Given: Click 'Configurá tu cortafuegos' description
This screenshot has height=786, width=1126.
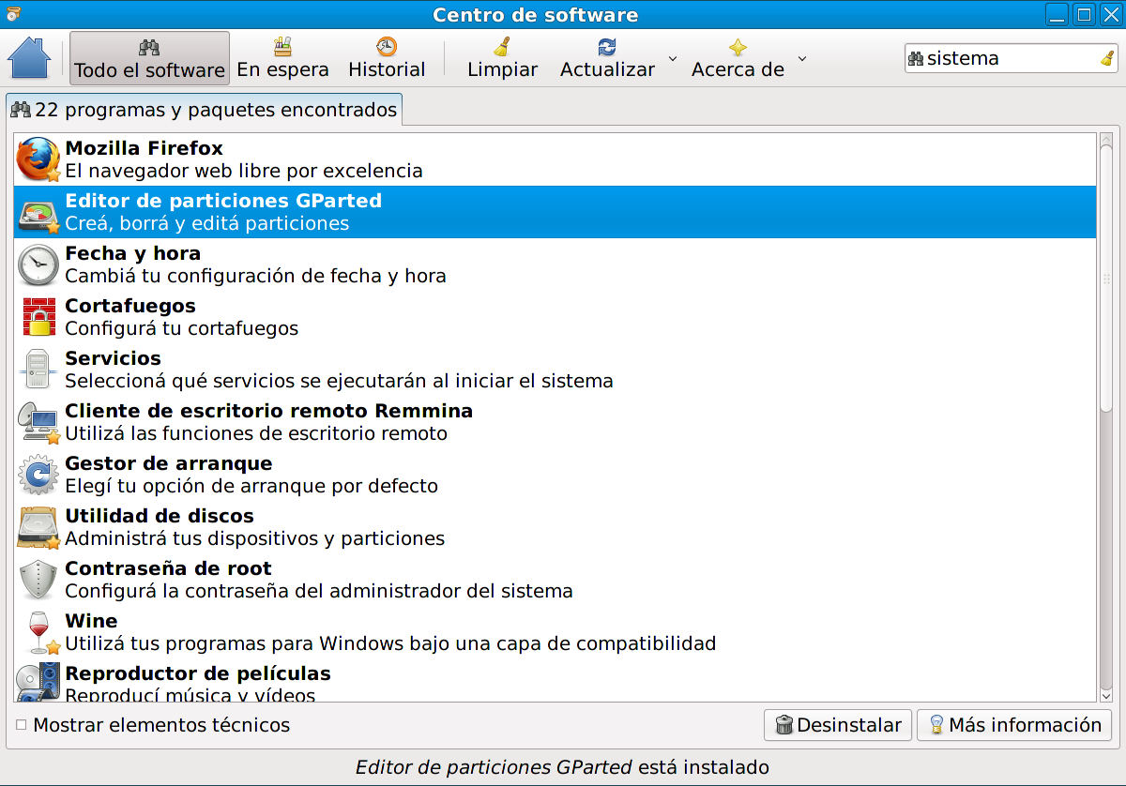Looking at the screenshot, I should tap(181, 328).
